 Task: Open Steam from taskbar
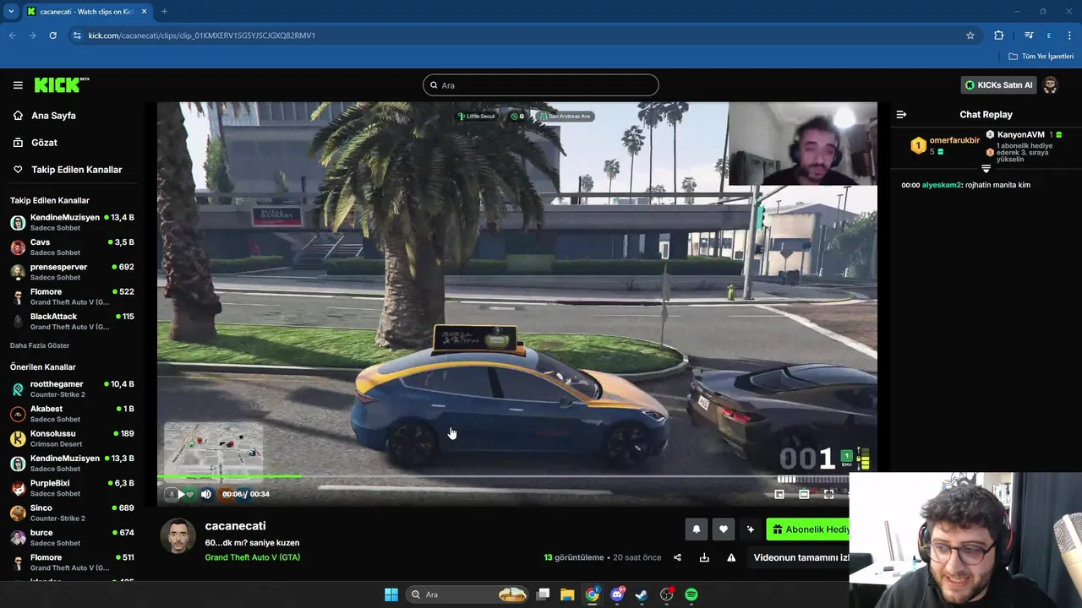pos(642,594)
